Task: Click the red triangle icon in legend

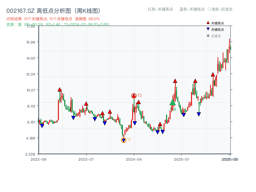Action: [208, 23]
